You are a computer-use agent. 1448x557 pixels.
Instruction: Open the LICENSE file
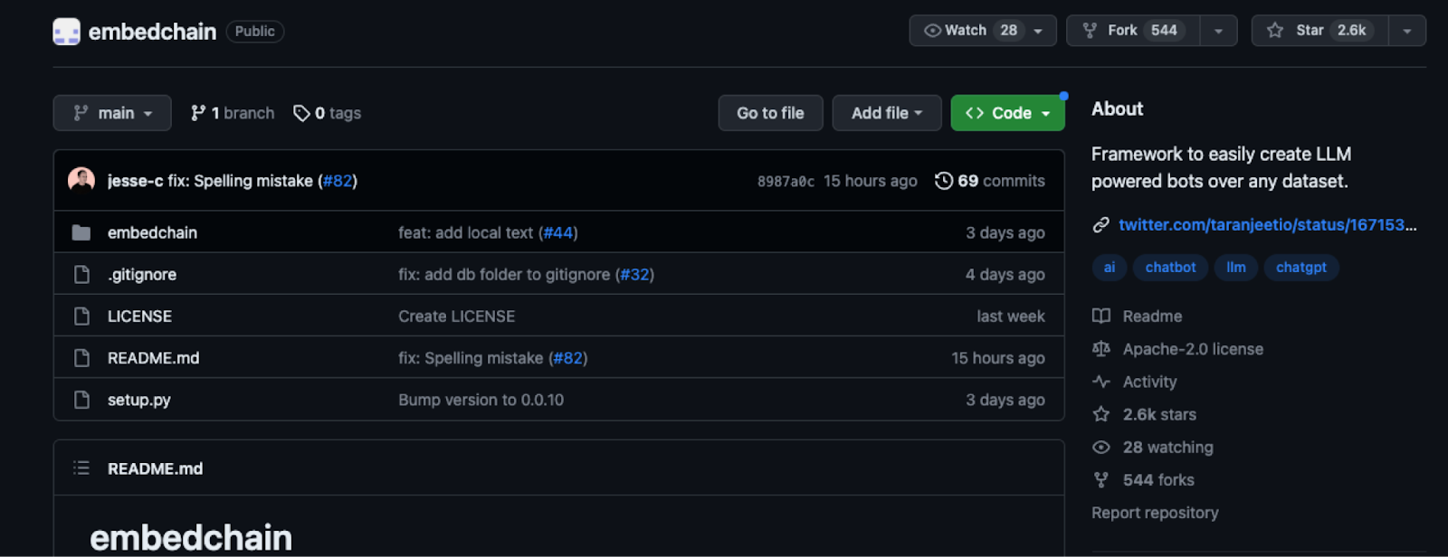pyautogui.click(x=139, y=316)
